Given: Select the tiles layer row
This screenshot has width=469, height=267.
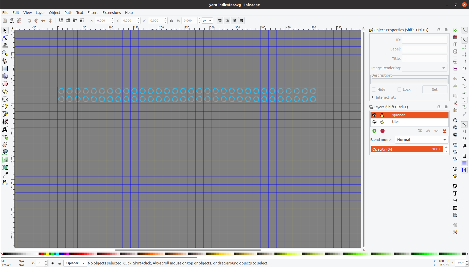Looking at the screenshot, I should (x=409, y=122).
